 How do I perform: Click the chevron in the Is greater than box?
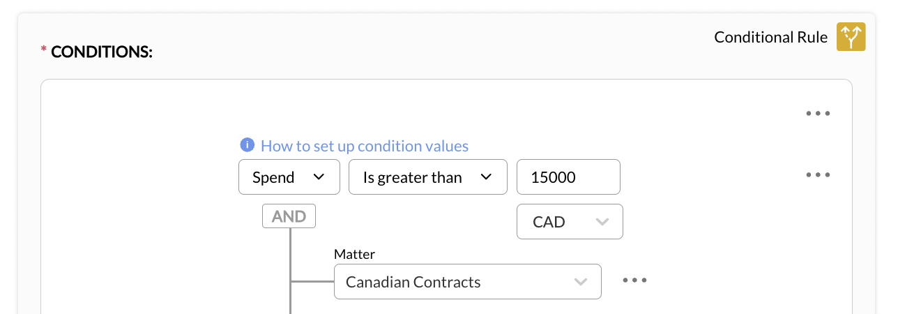pos(486,177)
